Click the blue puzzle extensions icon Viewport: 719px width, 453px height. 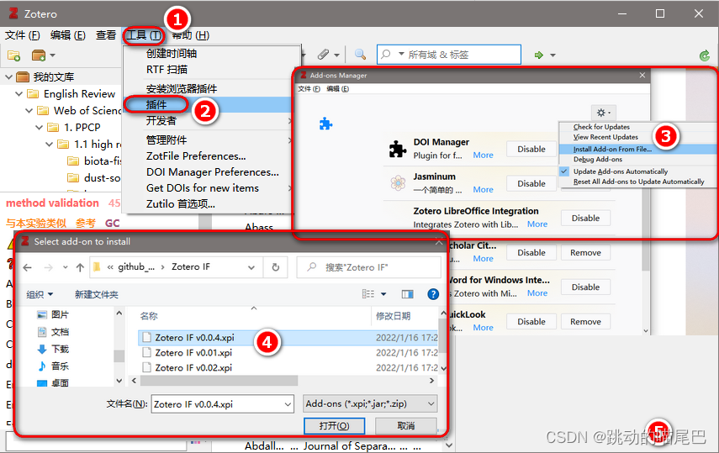point(325,124)
